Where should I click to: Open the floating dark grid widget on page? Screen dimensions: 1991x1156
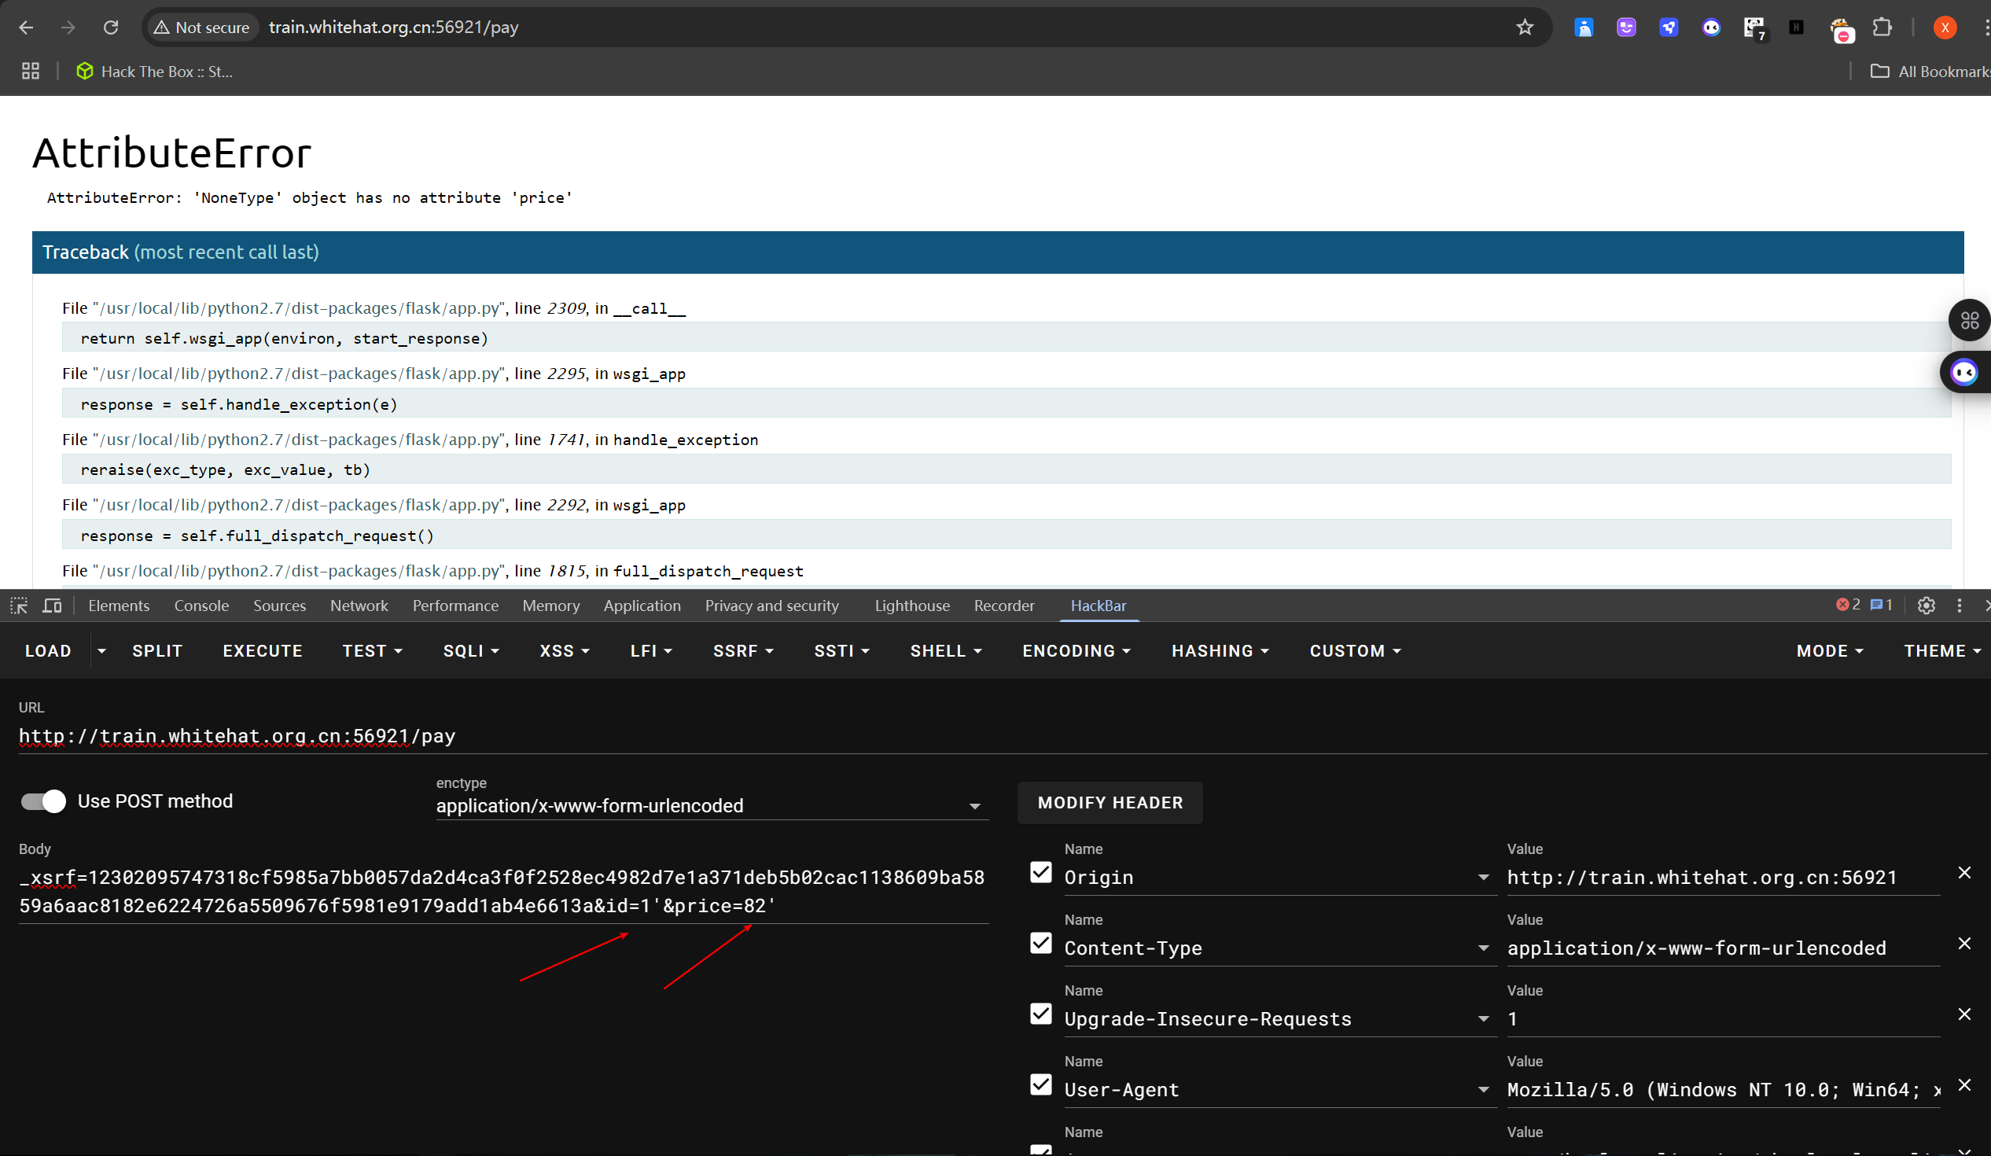(1969, 320)
